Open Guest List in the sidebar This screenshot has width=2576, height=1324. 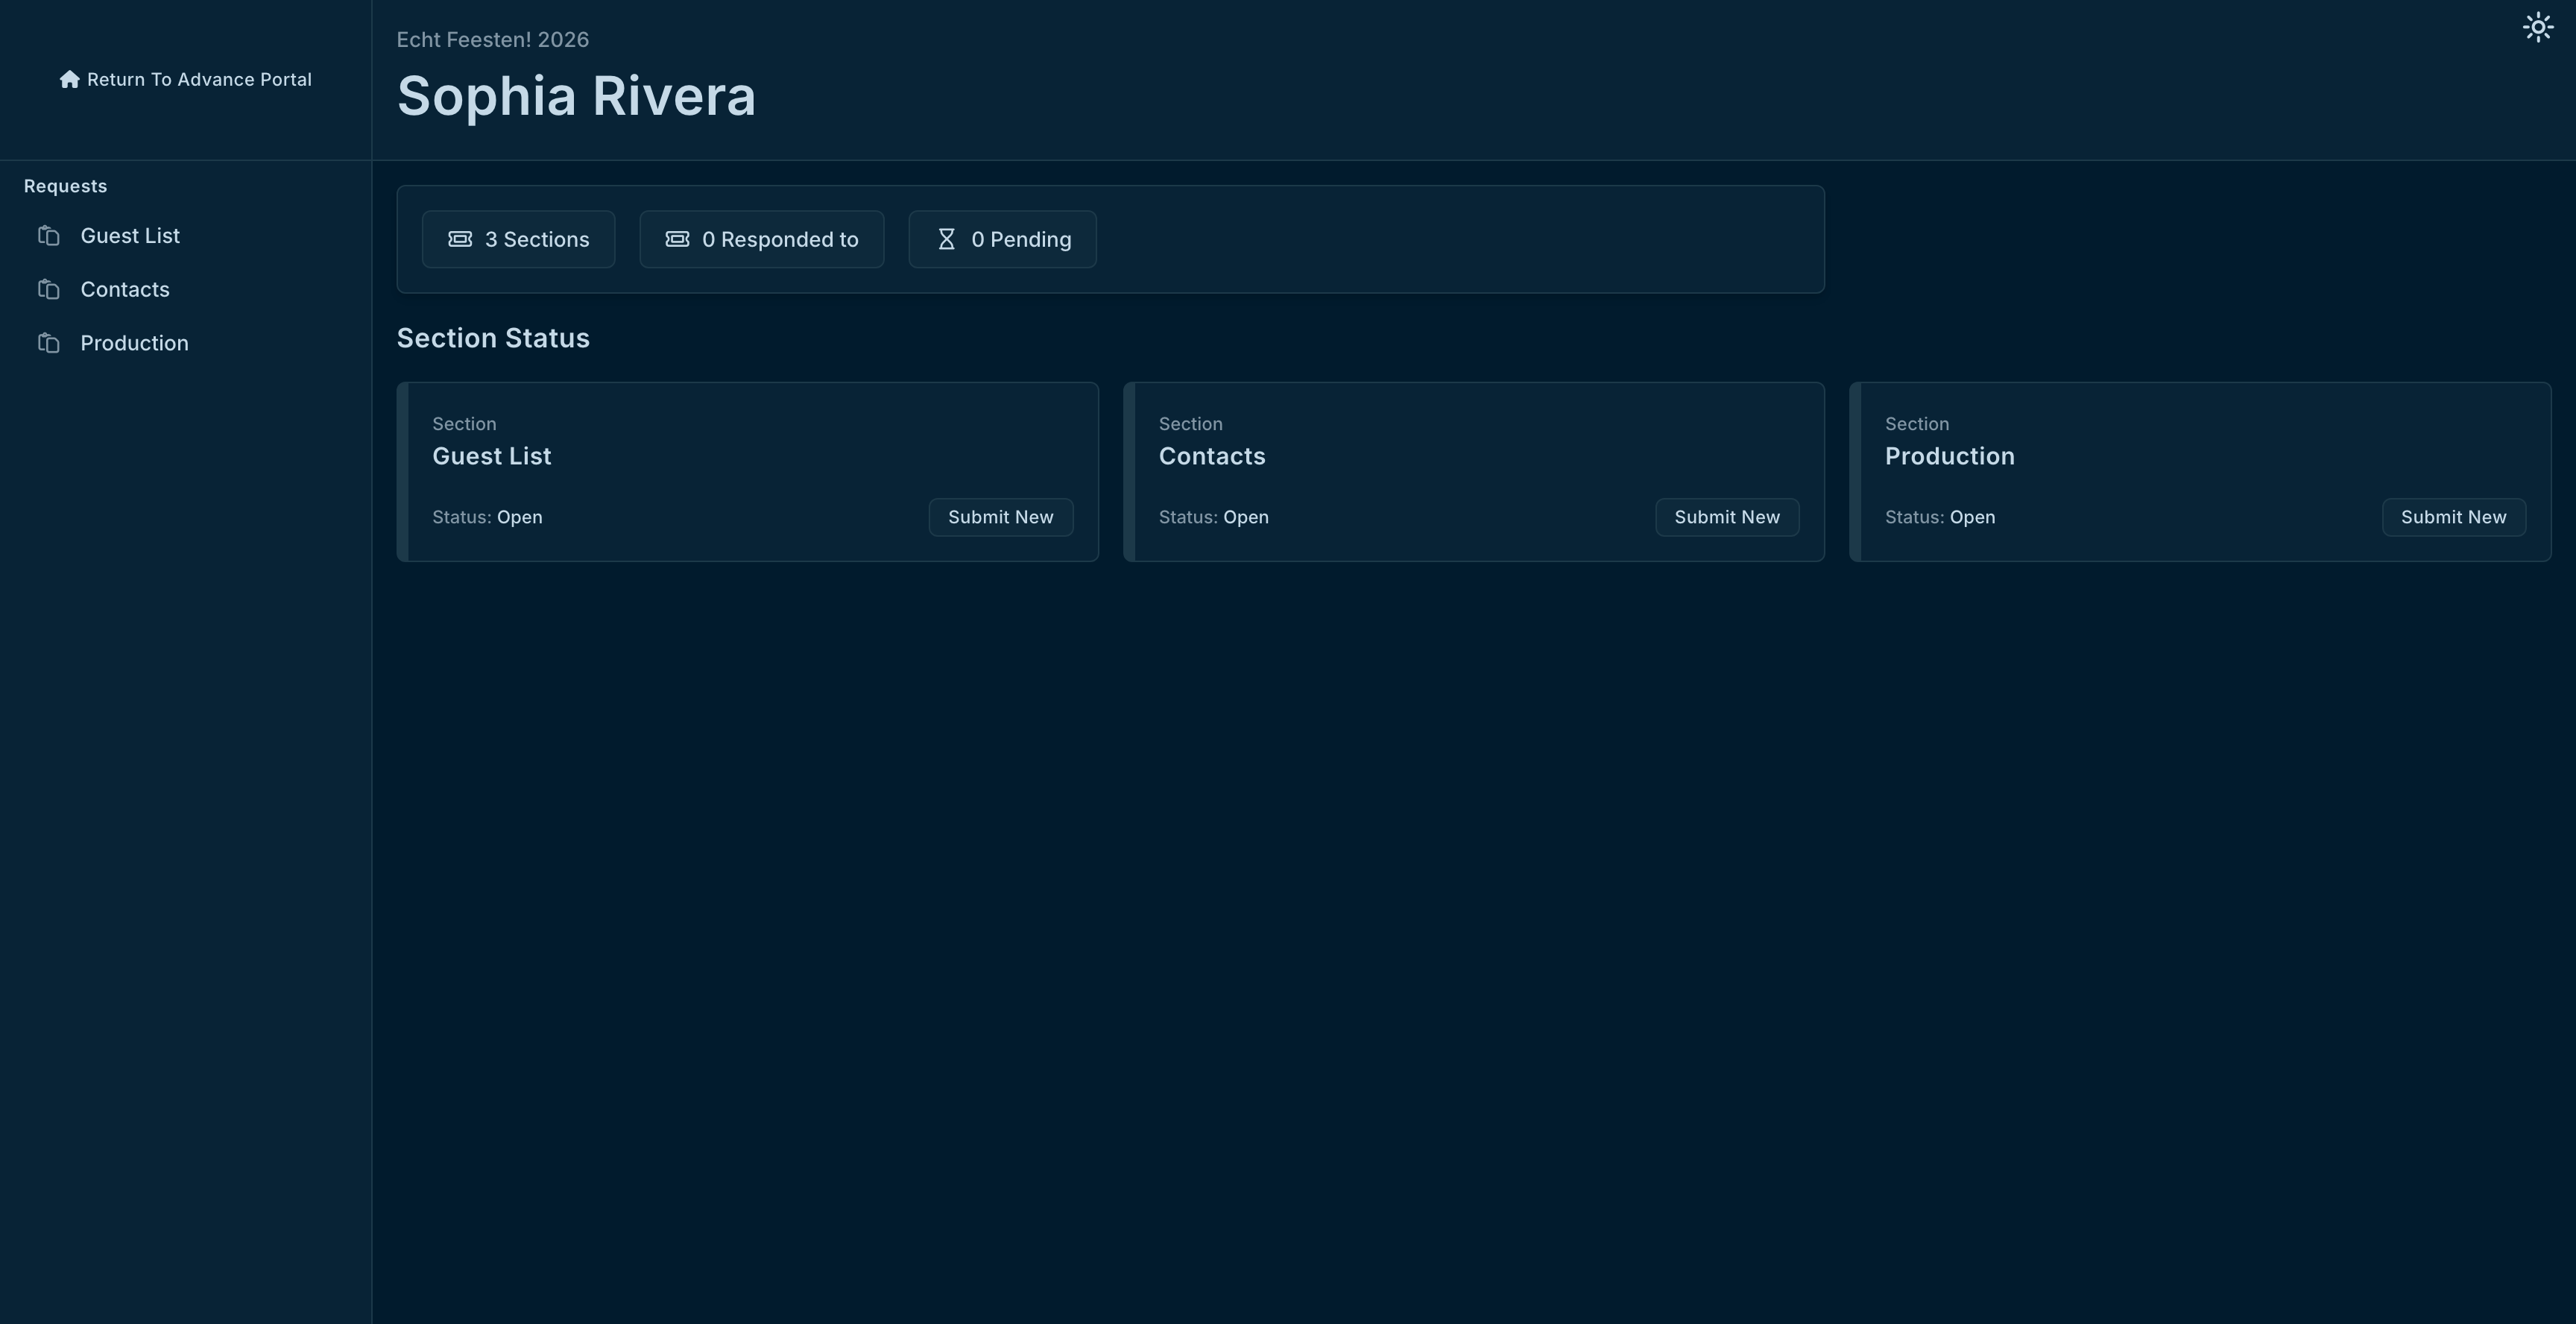click(x=130, y=236)
